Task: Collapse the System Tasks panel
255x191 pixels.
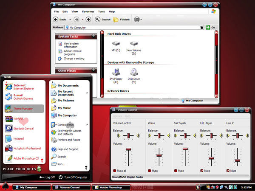Action: tap(93, 37)
